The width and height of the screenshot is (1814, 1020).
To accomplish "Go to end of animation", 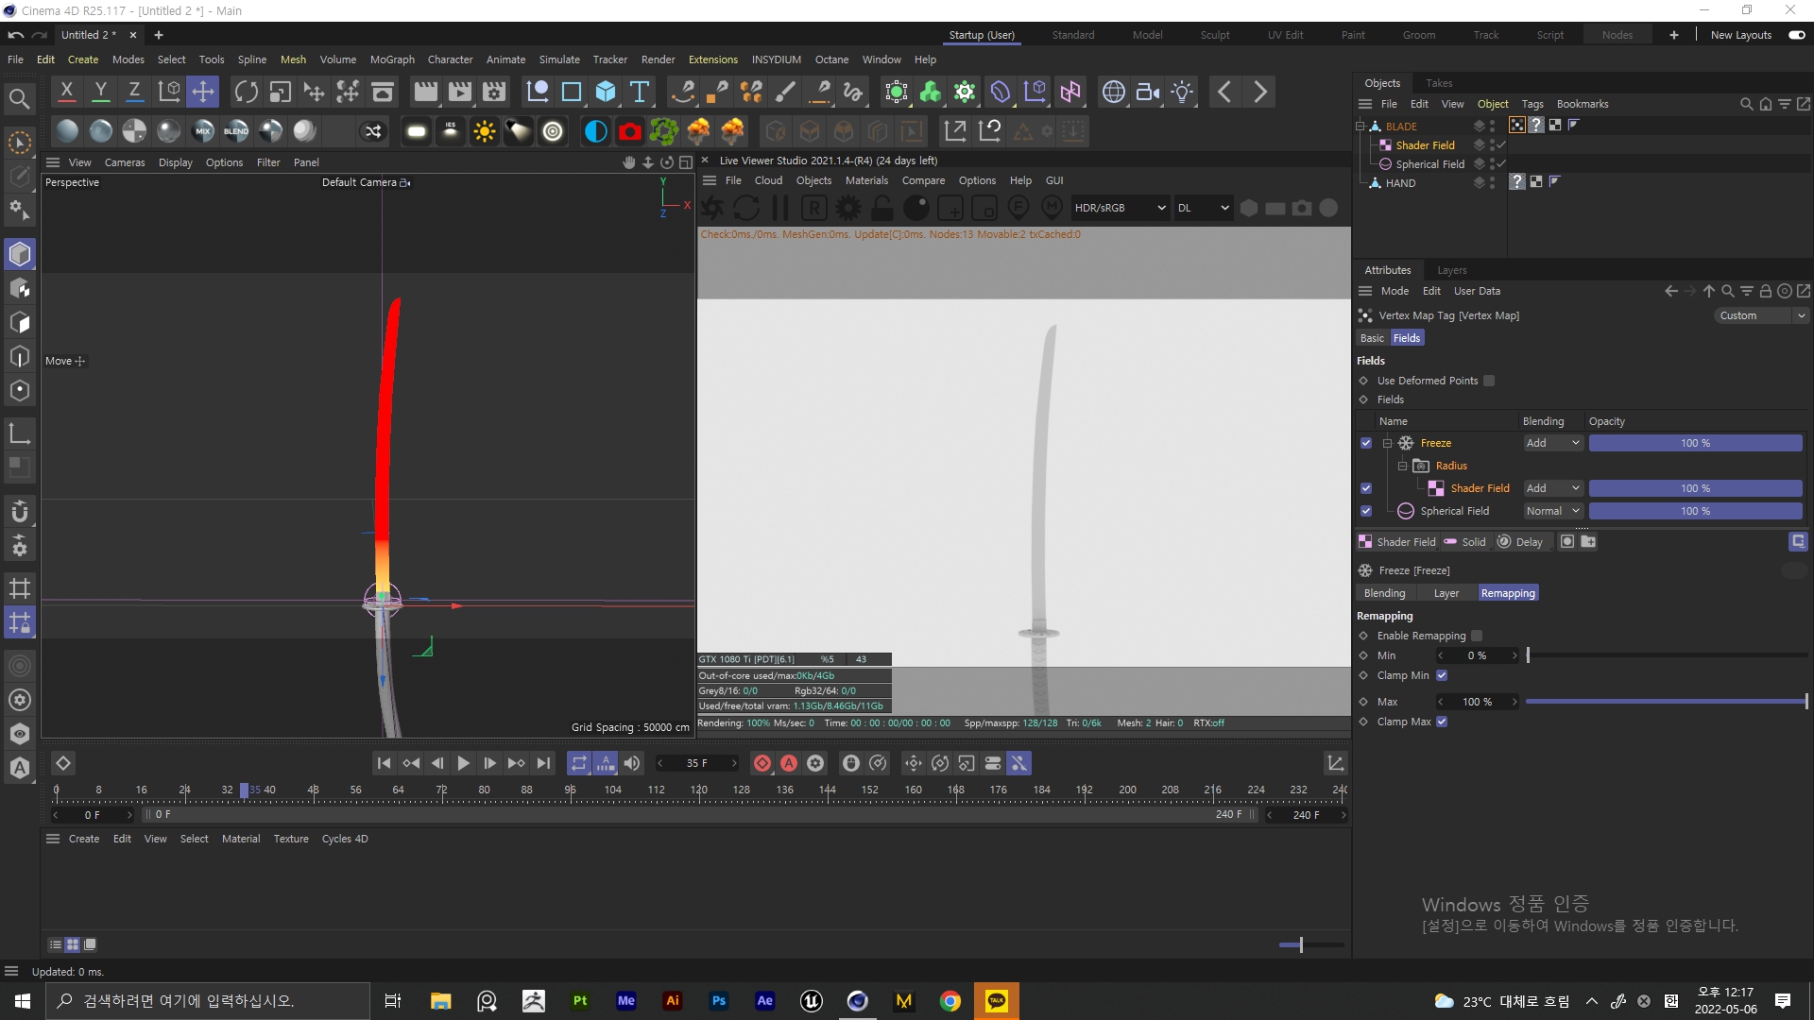I will 543,763.
